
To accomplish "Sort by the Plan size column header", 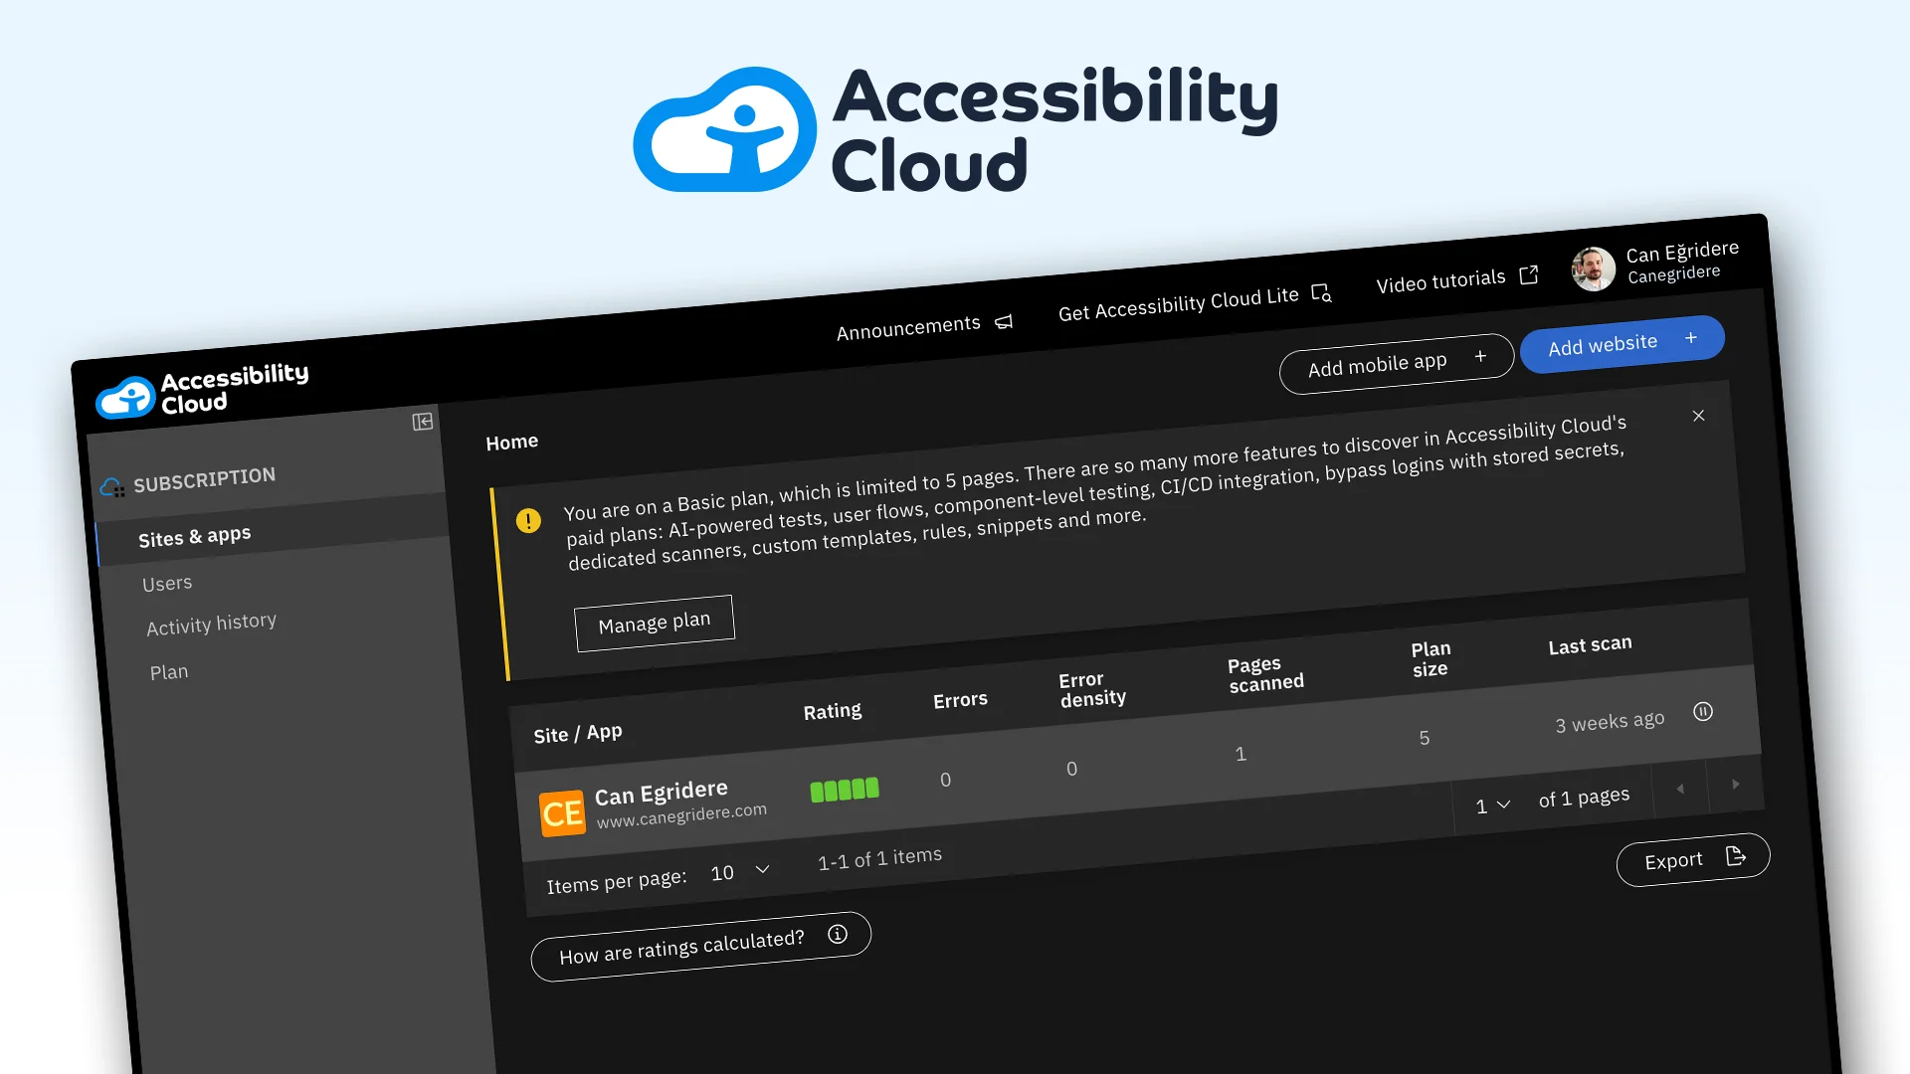I will pyautogui.click(x=1431, y=658).
